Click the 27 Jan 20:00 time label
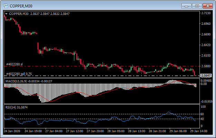 [x=95, y=131]
